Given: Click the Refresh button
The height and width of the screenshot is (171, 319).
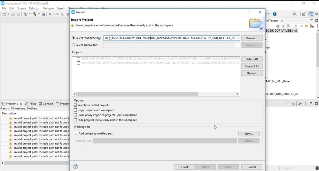Looking at the screenshot, I should pyautogui.click(x=252, y=73).
